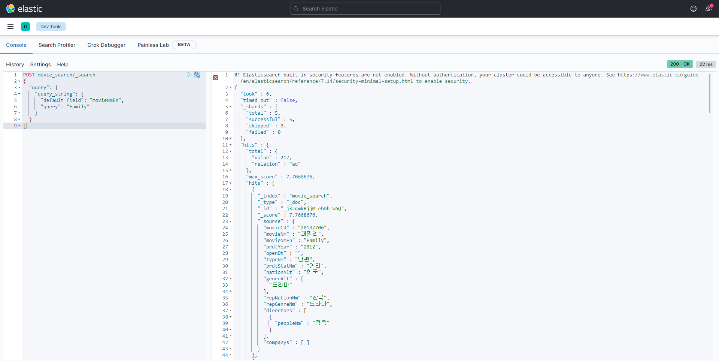
Task: Click the "peopleNm" line in directors
Action: pyautogui.click(x=302, y=323)
